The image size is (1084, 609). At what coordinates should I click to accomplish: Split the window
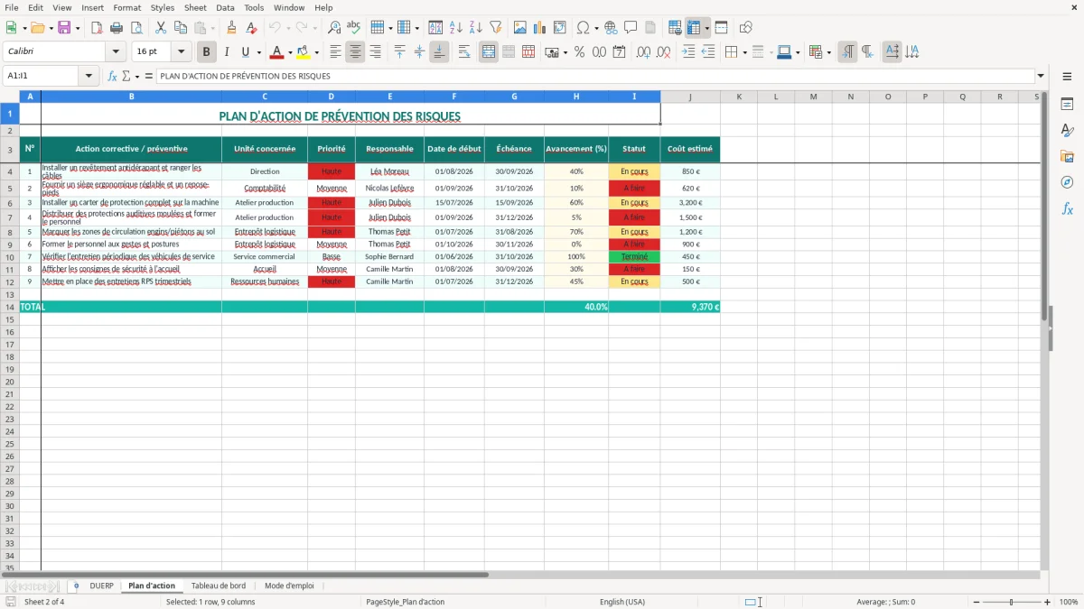[721, 28]
